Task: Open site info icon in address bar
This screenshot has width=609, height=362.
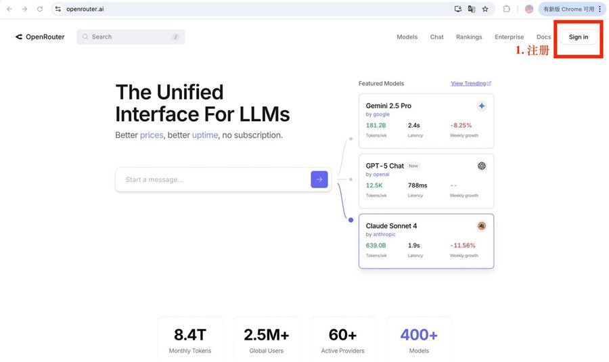Action: click(x=58, y=9)
